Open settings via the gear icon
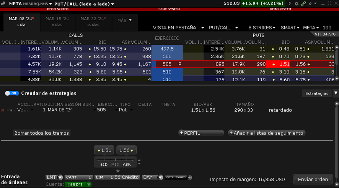This screenshot has height=188, width=339. pos(297,4)
